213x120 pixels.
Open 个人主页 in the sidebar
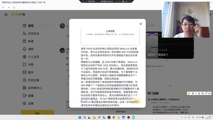click(38, 57)
